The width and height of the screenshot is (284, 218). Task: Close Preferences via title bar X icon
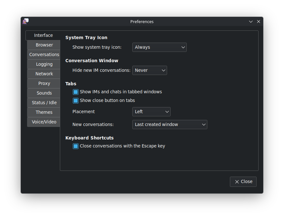pos(259,21)
